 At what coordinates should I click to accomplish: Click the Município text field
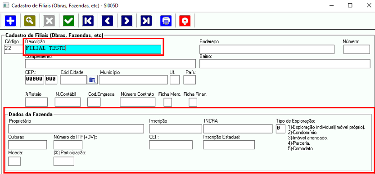click(133, 80)
